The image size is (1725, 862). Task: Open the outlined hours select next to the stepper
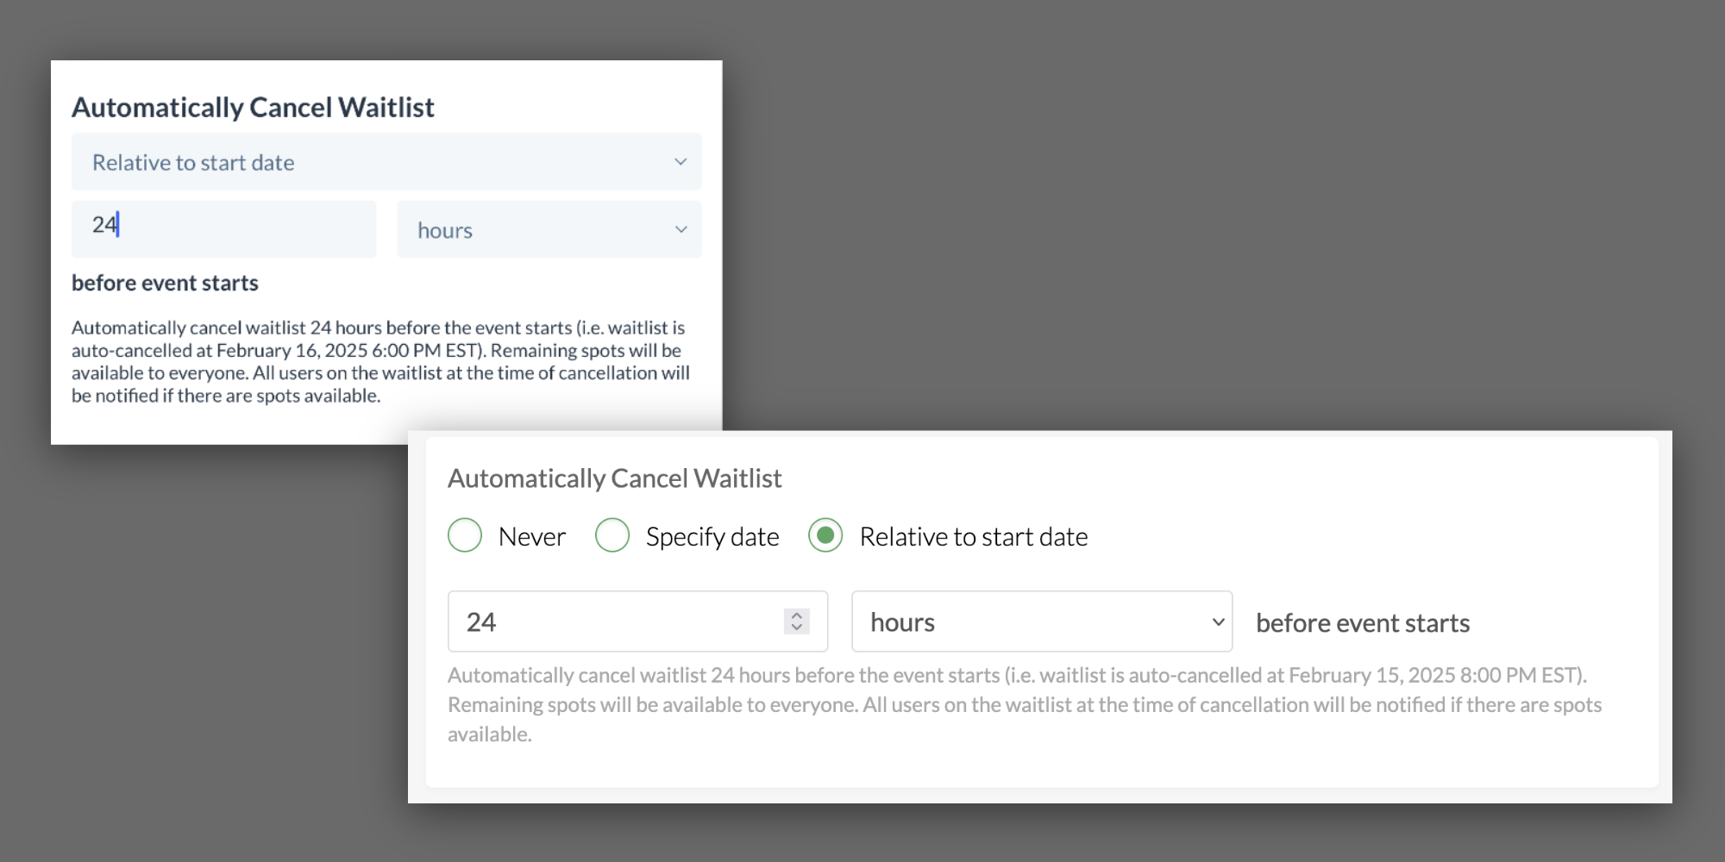1041,622
